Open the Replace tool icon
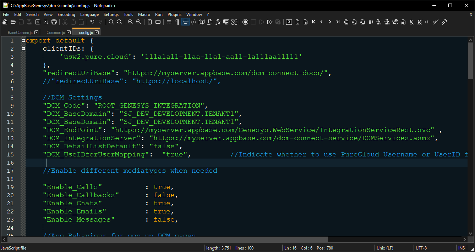Image resolution: width=475 pixels, height=252 pixels. click(120, 22)
